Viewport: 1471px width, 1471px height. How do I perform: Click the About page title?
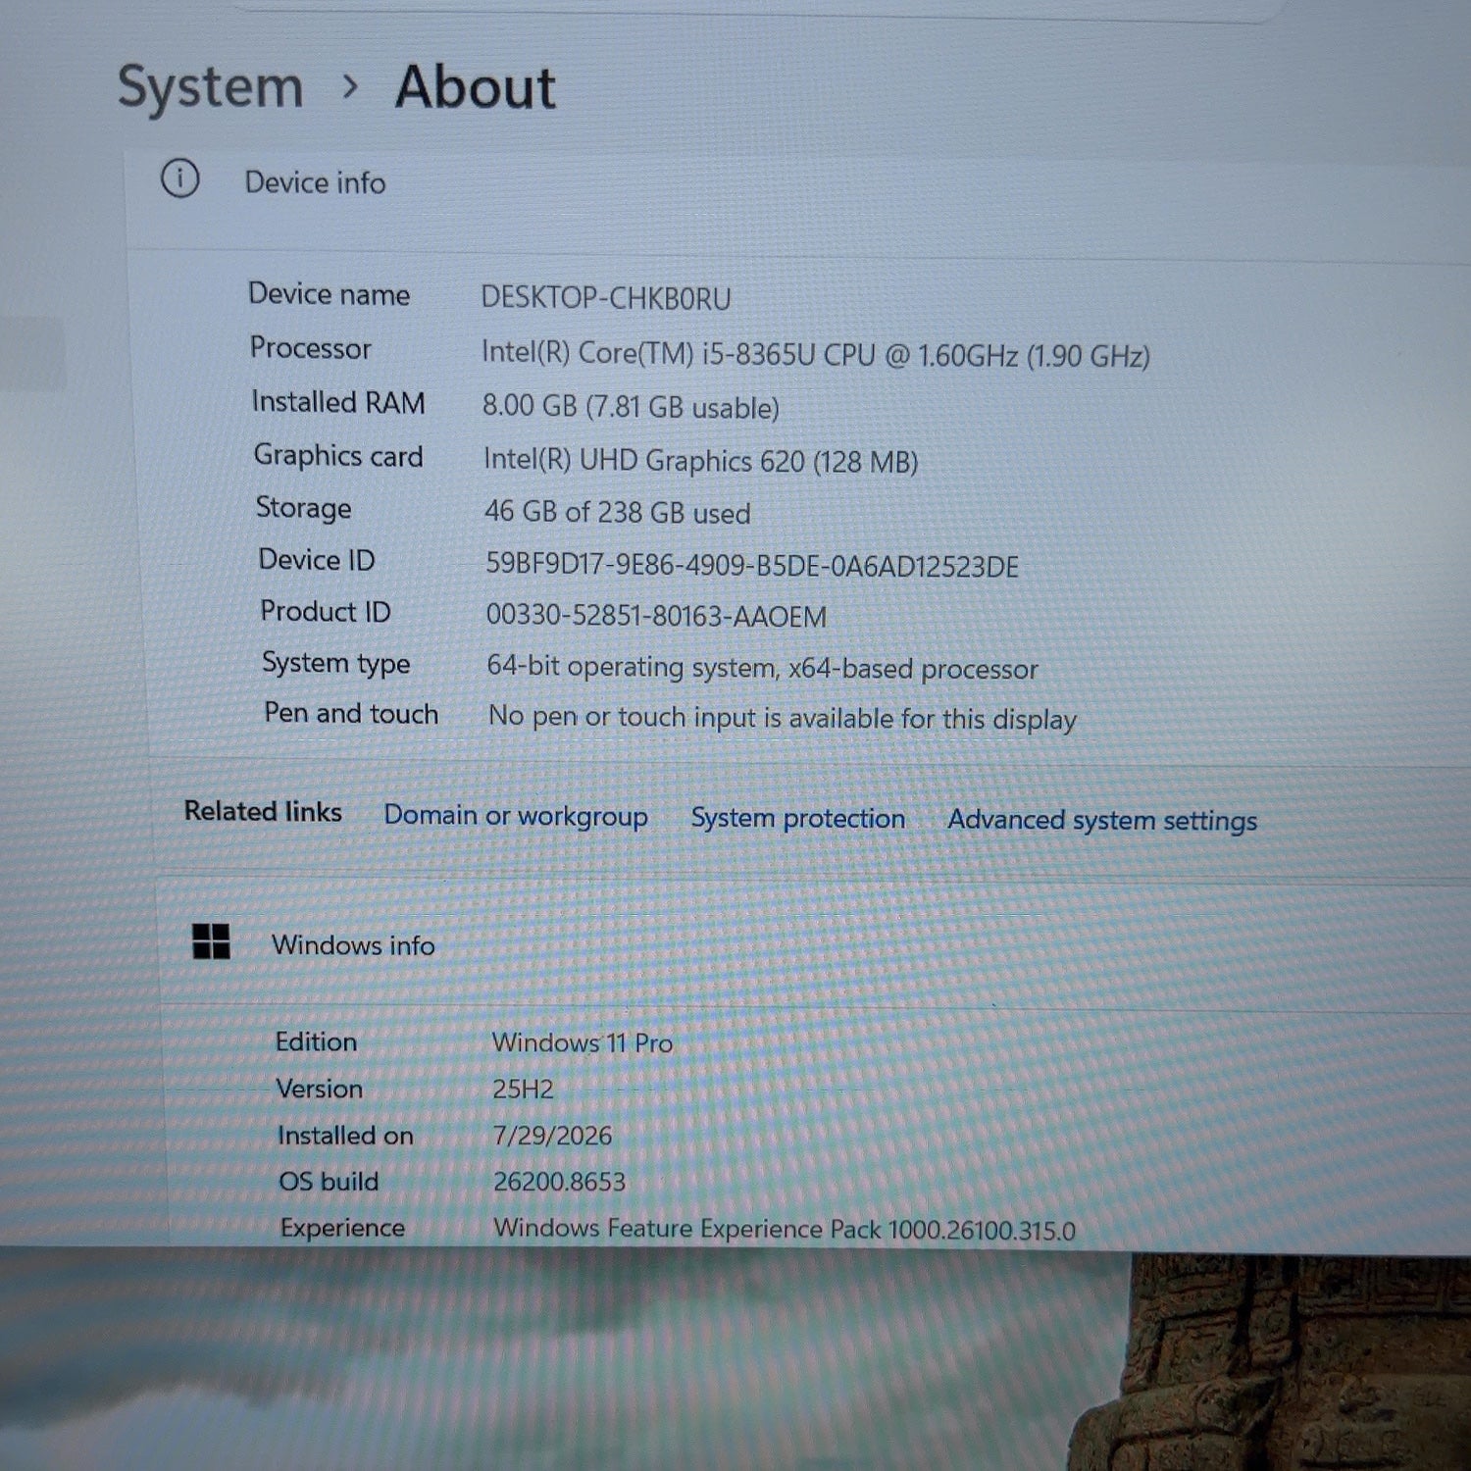pyautogui.click(x=476, y=86)
